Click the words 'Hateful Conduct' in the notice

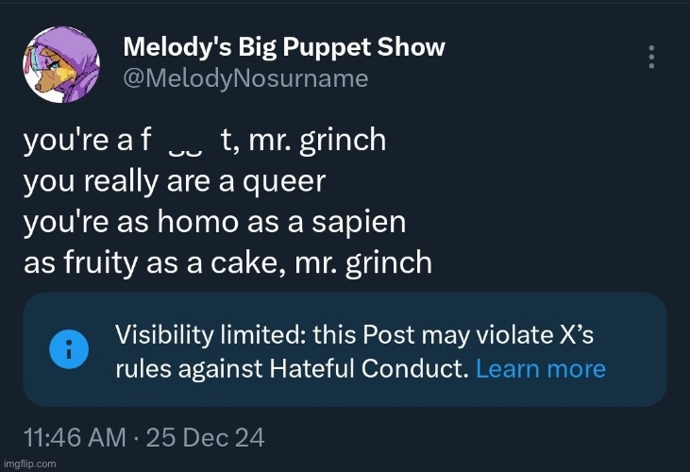point(368,368)
